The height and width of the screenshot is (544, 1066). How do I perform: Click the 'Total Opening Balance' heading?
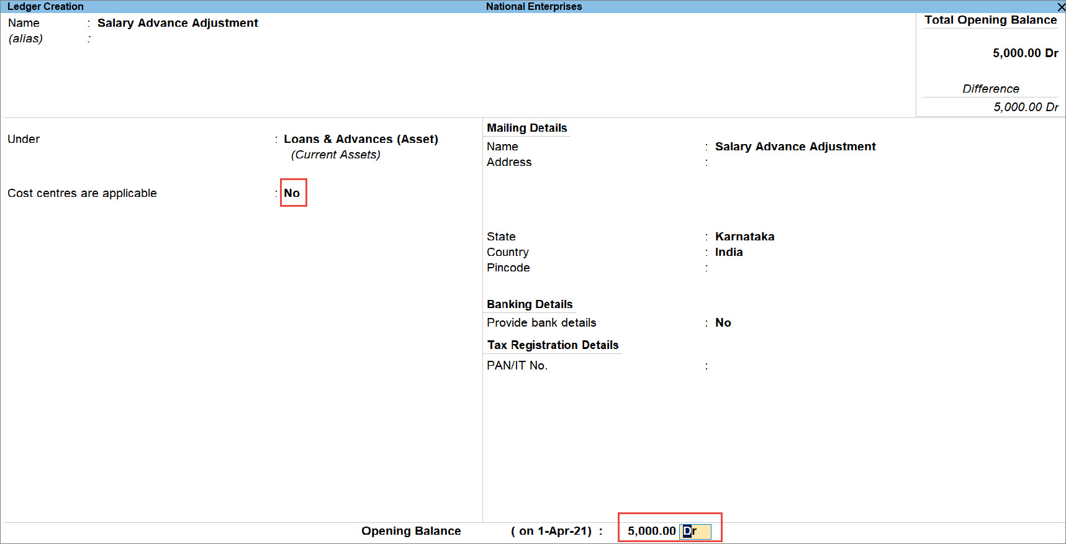[991, 20]
